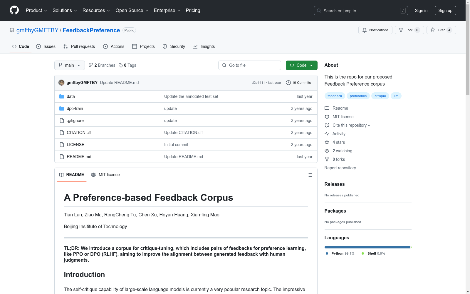The image size is (470, 294).
Task: Click the commit history clock icon
Action: [288, 83]
